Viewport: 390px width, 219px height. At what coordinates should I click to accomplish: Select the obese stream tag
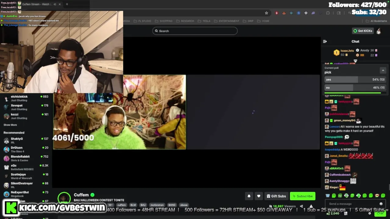(x=183, y=205)
